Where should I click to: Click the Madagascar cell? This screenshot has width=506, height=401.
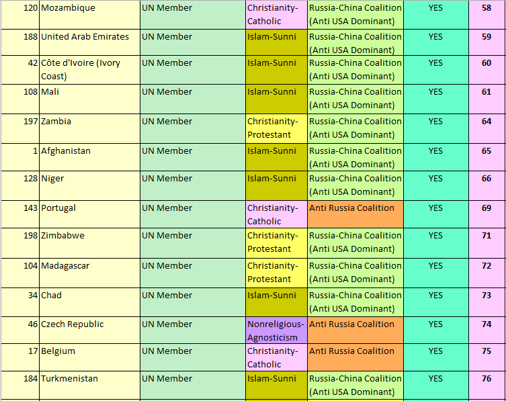(90, 273)
